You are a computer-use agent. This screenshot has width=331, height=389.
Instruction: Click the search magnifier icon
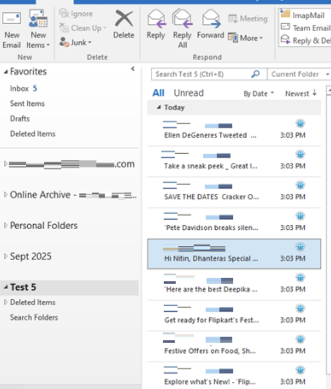pyautogui.click(x=255, y=74)
